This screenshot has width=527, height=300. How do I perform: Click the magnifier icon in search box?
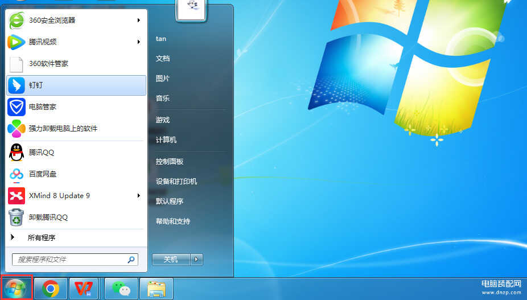click(x=131, y=260)
